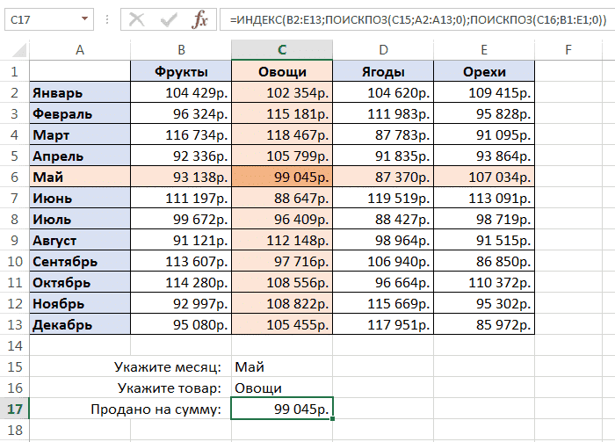Click cell with 119 519р.
This screenshot has height=442, width=615.
pyautogui.click(x=383, y=198)
